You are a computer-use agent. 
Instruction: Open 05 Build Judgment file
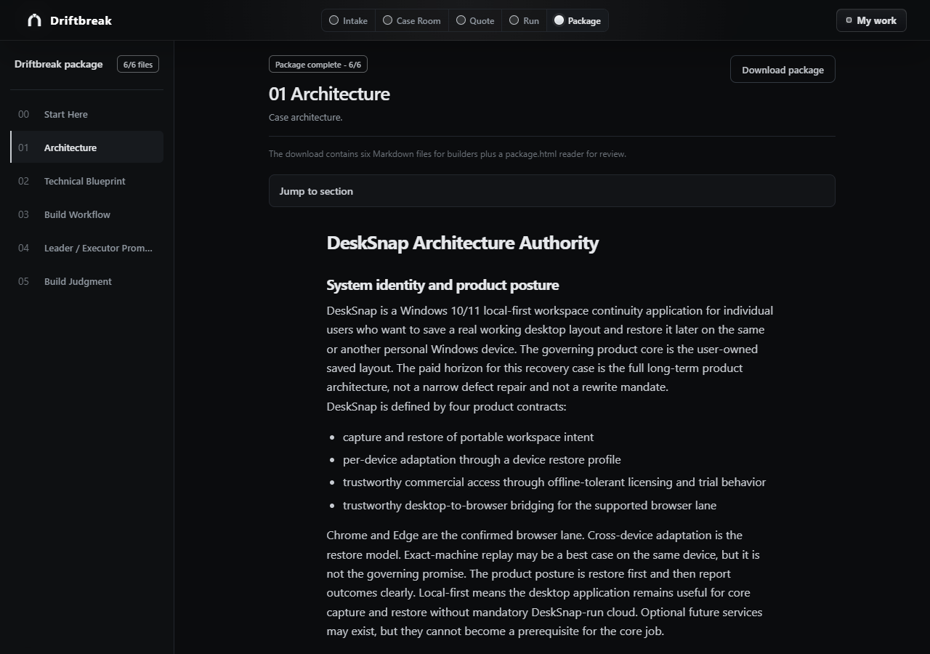pyautogui.click(x=86, y=281)
